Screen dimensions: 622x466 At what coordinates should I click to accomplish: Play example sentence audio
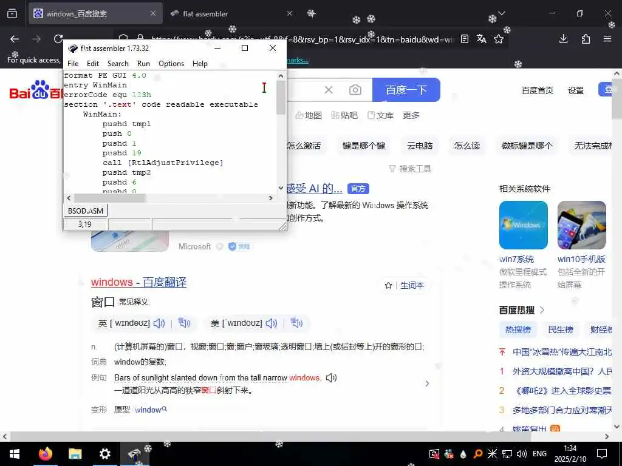click(331, 377)
